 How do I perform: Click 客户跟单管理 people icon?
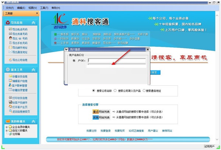coord(10,85)
